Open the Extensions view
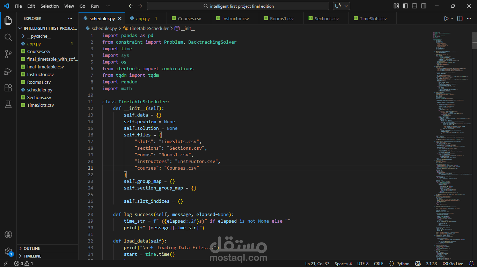The height and width of the screenshot is (268, 477). (x=8, y=88)
